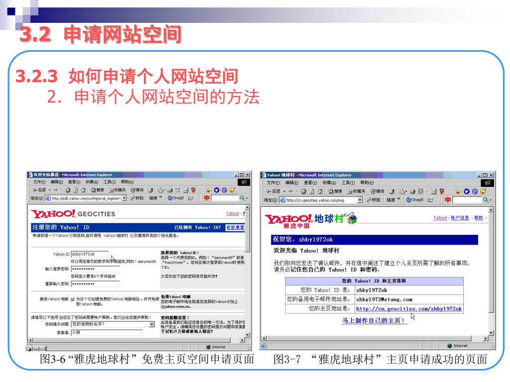Image resolution: width=510 pixels, height=382 pixels.
Task: Click 转到 Go button in left IE window
Action: (137, 198)
